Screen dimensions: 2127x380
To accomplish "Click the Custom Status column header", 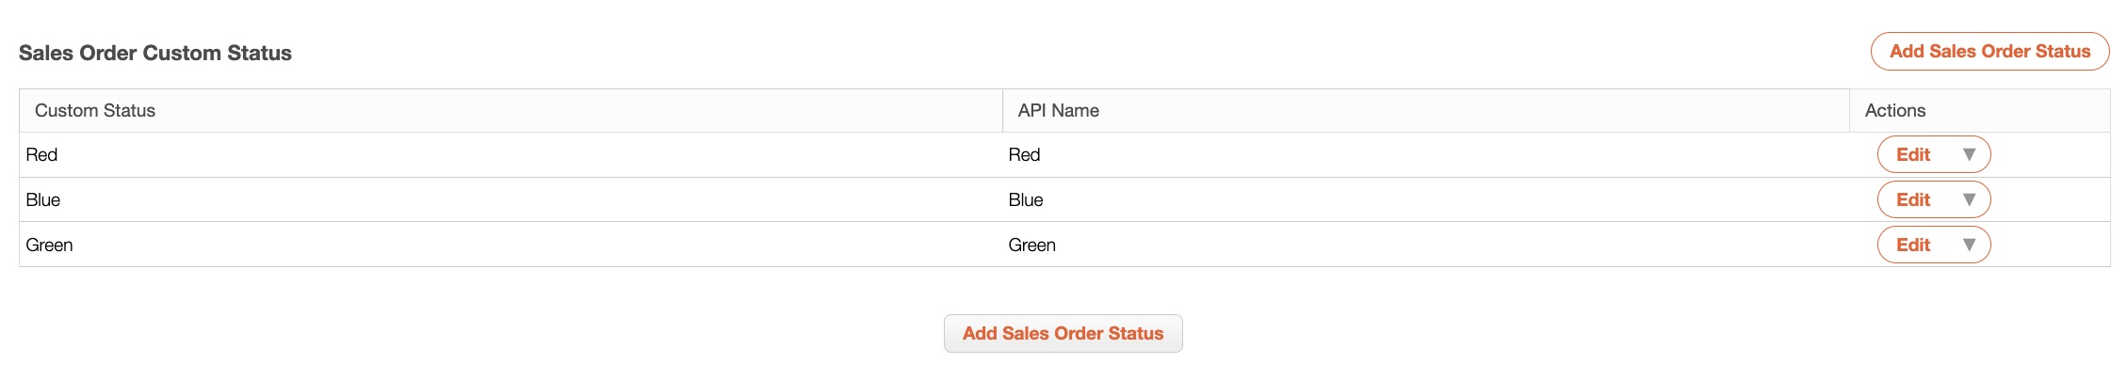I will 95,111.
